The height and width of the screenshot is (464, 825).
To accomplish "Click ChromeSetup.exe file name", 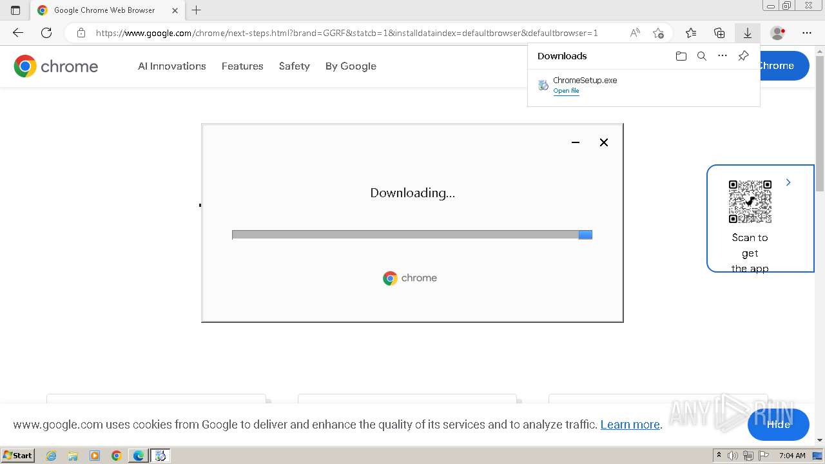I will (585, 81).
